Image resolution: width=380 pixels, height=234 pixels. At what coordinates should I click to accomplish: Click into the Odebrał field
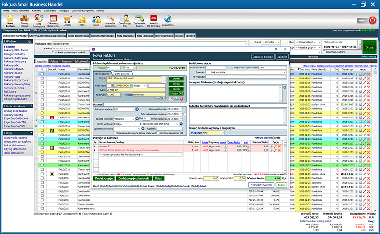[170, 128]
